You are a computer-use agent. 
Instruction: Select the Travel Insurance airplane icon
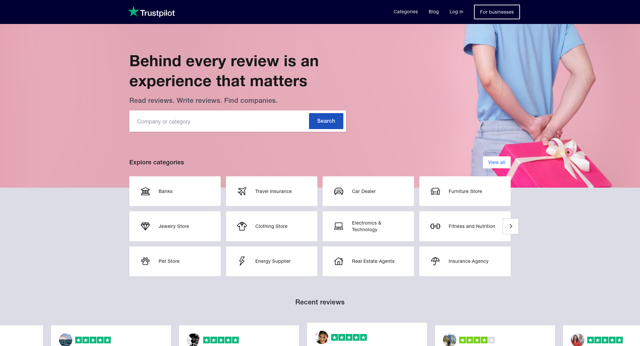[x=242, y=191]
